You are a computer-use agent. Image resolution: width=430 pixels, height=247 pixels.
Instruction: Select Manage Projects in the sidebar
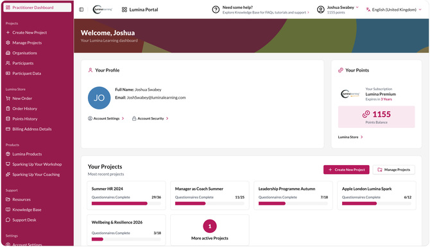27,43
